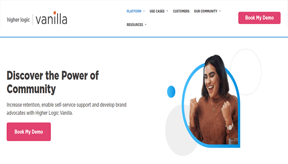
Task: Click Book My Demo below the headline
Action: [x=29, y=132]
